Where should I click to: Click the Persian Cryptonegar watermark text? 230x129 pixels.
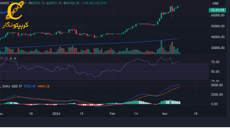[15, 25]
